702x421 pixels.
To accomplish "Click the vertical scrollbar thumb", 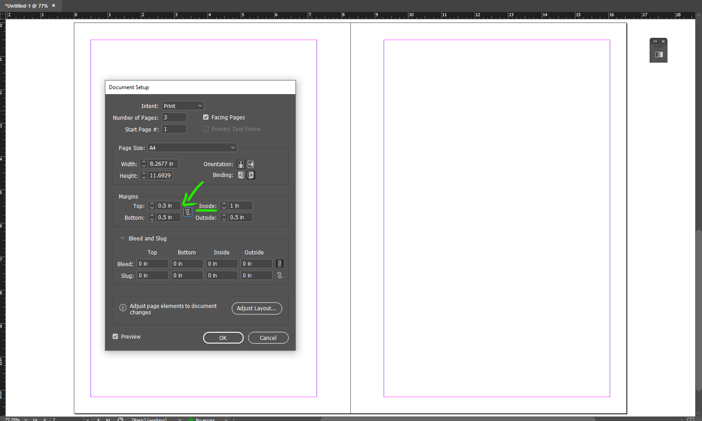I will pyautogui.click(x=698, y=311).
